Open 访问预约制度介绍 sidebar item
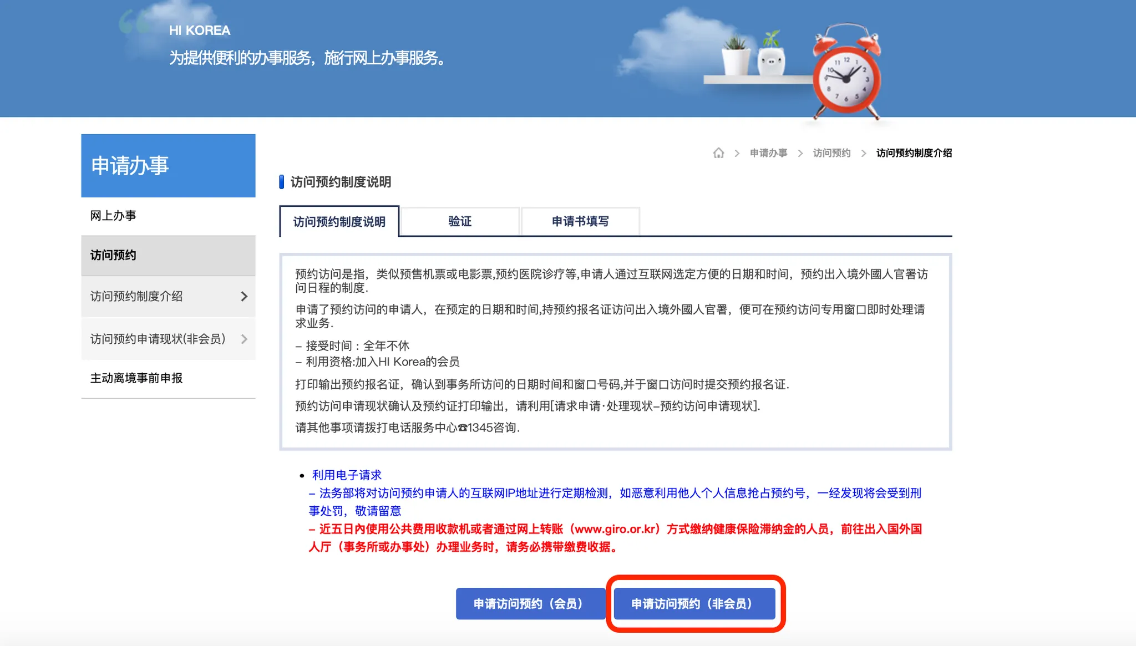The height and width of the screenshot is (646, 1136). pos(136,297)
